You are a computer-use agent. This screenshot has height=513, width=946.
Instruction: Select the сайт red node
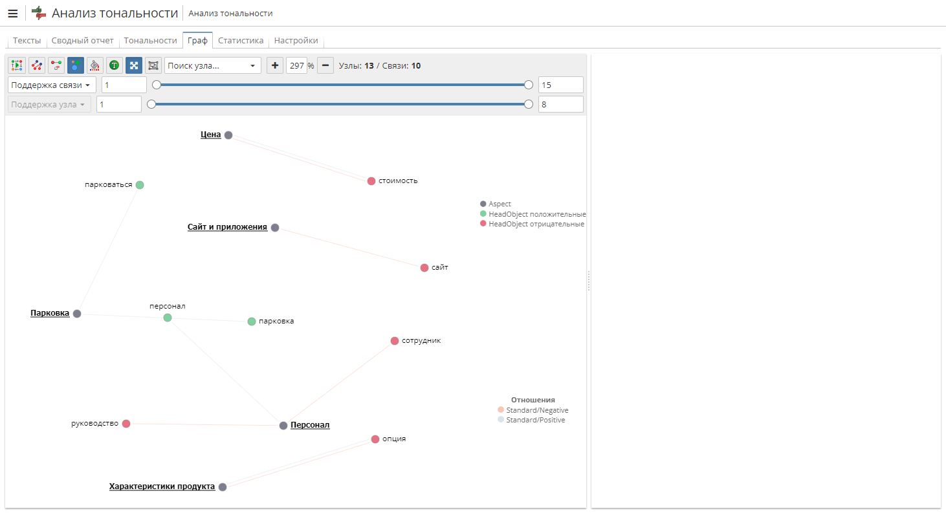click(x=424, y=268)
